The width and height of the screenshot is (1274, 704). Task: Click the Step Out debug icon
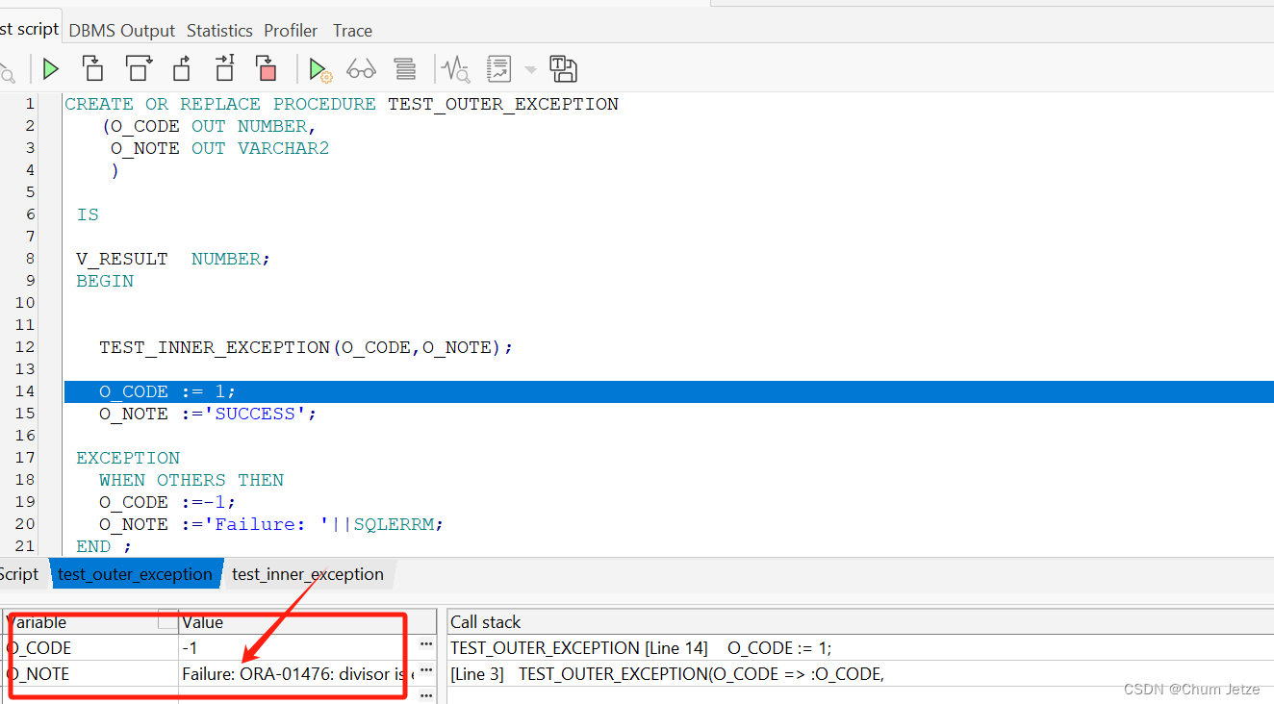click(x=181, y=68)
